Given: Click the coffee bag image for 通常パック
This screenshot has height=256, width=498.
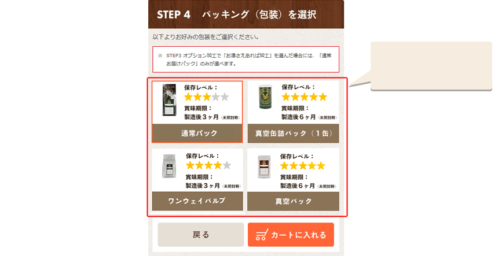Looking at the screenshot, I should (x=169, y=100).
